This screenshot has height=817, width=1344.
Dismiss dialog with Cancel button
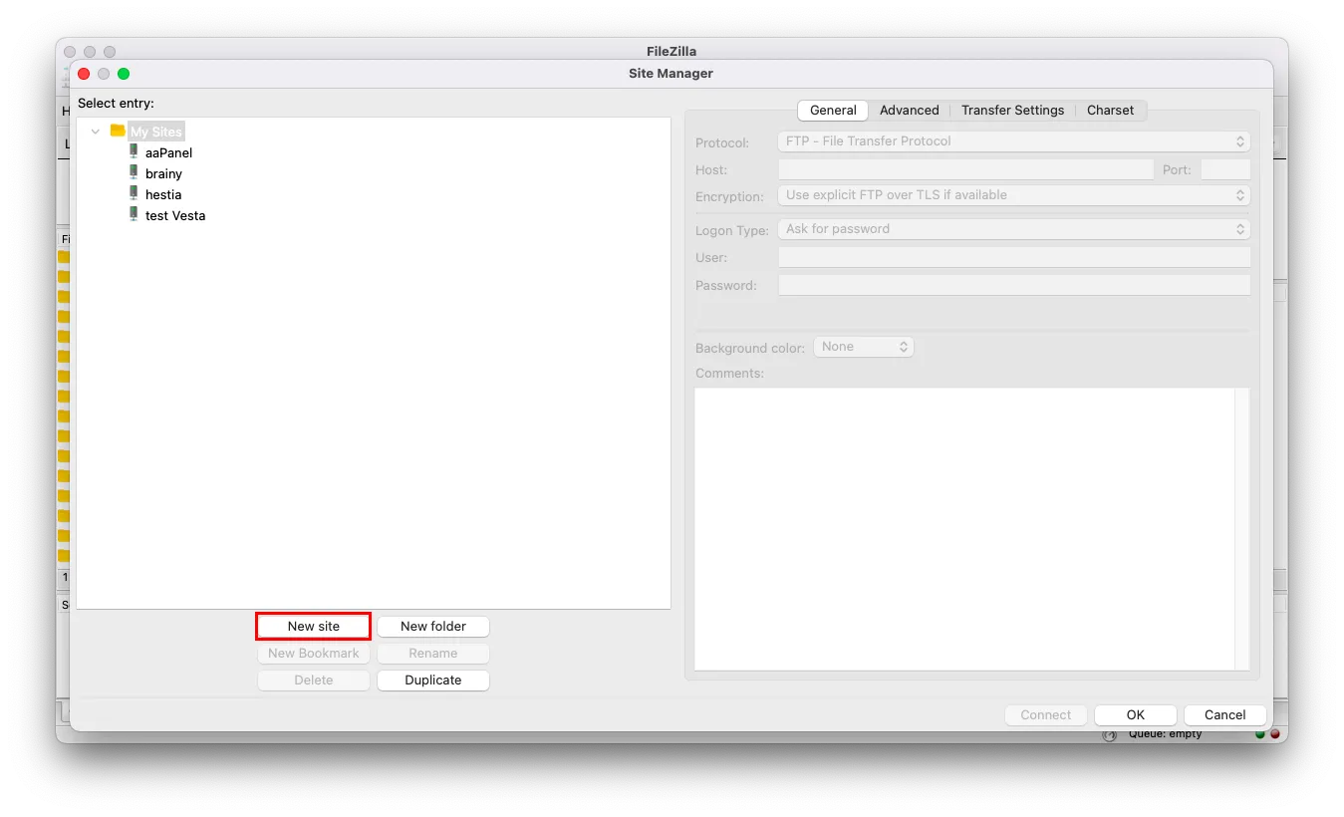click(1225, 714)
